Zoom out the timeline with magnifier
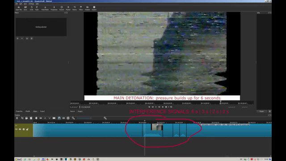Viewport: 286px width, 161px height. point(73,118)
